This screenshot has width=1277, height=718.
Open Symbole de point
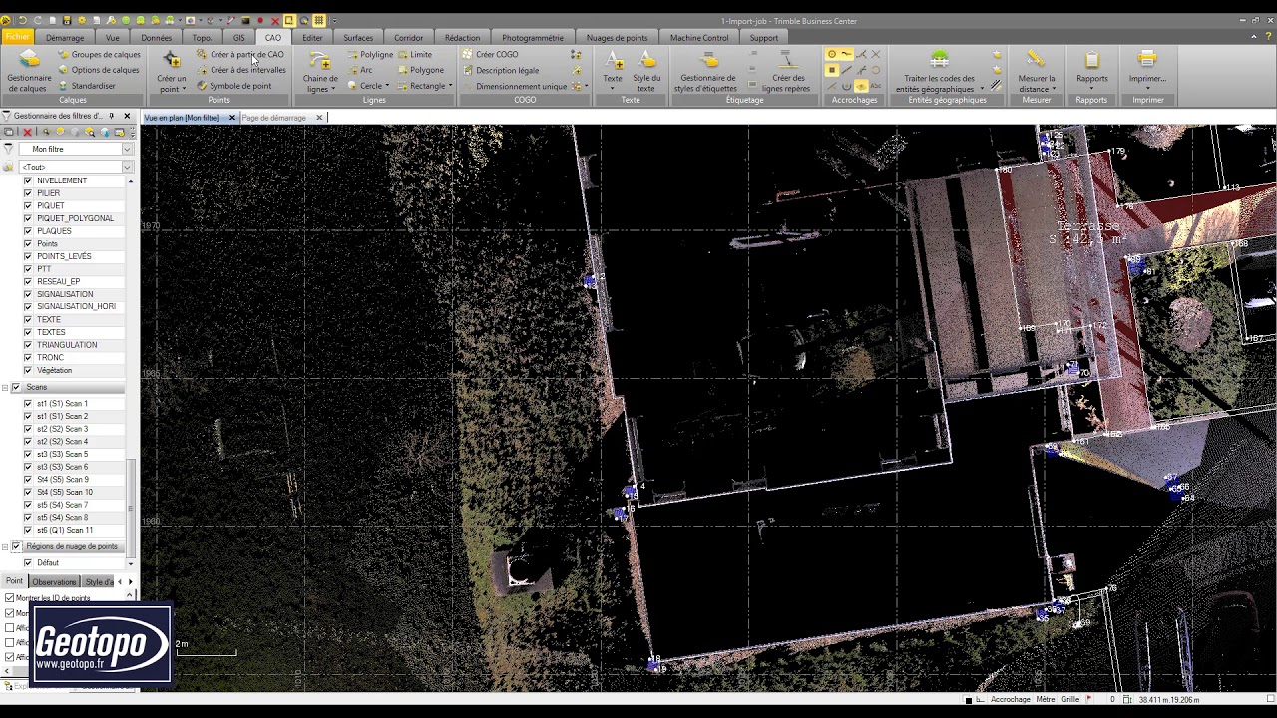tap(233, 86)
